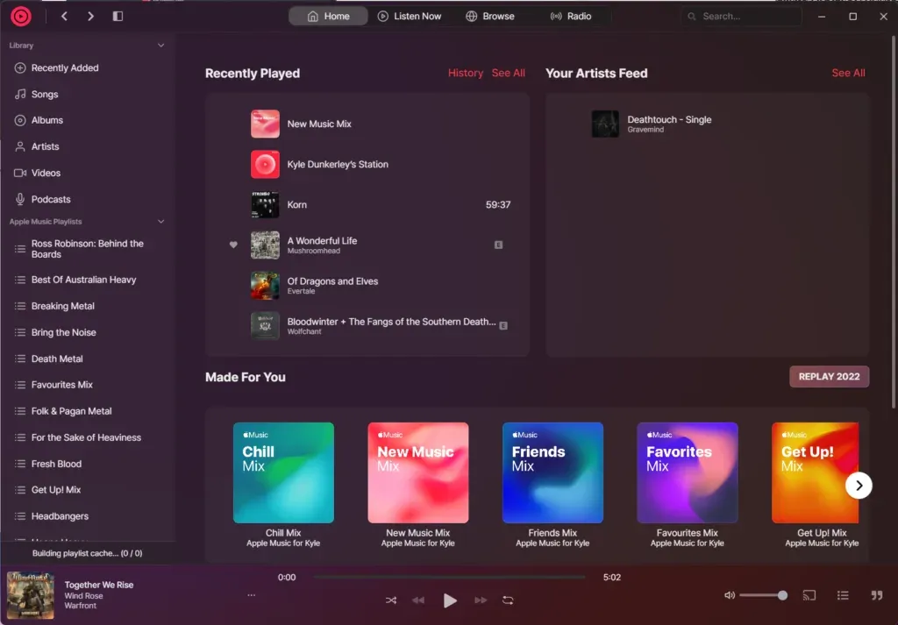Open the Browse tab

click(489, 16)
